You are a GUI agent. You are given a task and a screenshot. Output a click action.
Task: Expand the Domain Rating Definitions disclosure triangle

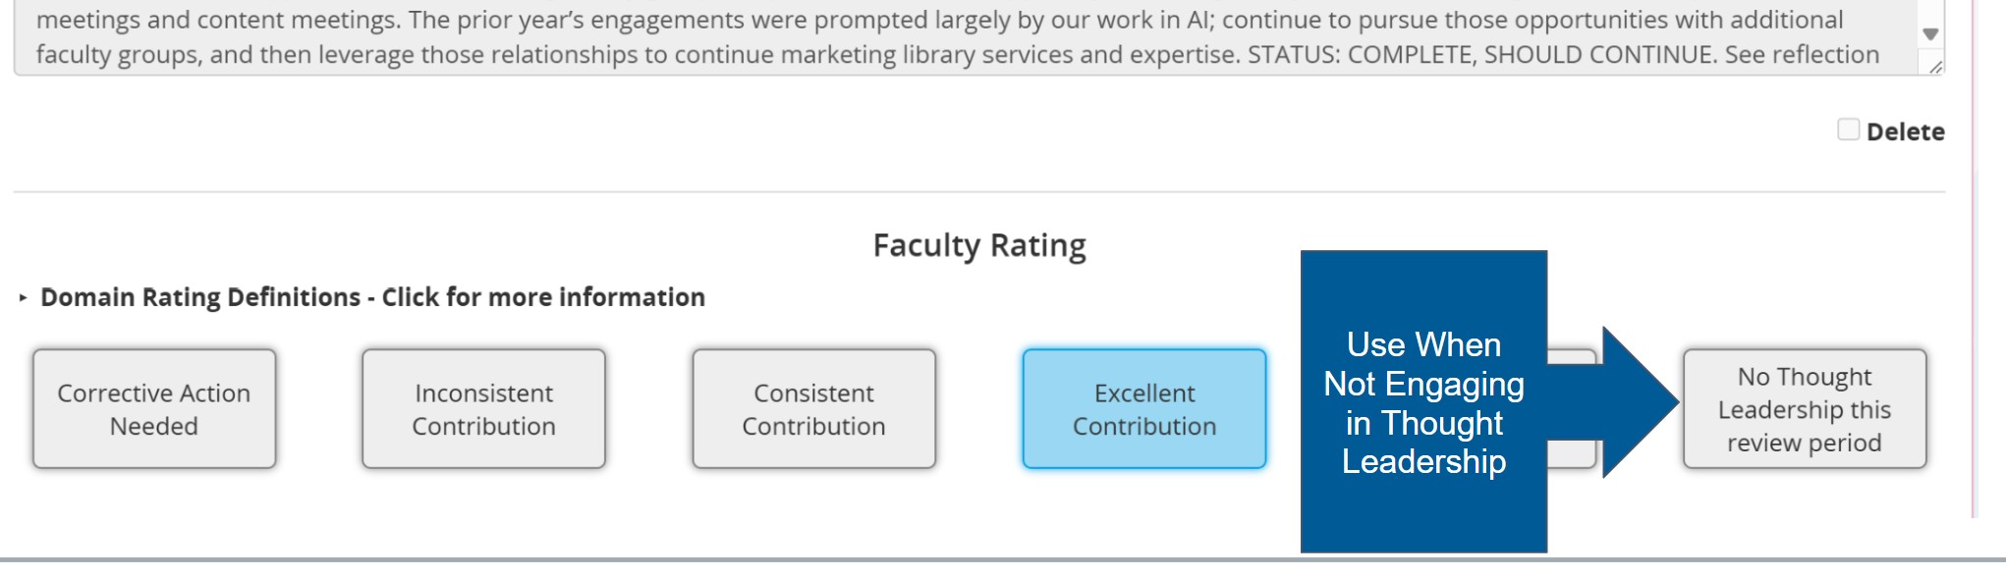[x=23, y=297]
